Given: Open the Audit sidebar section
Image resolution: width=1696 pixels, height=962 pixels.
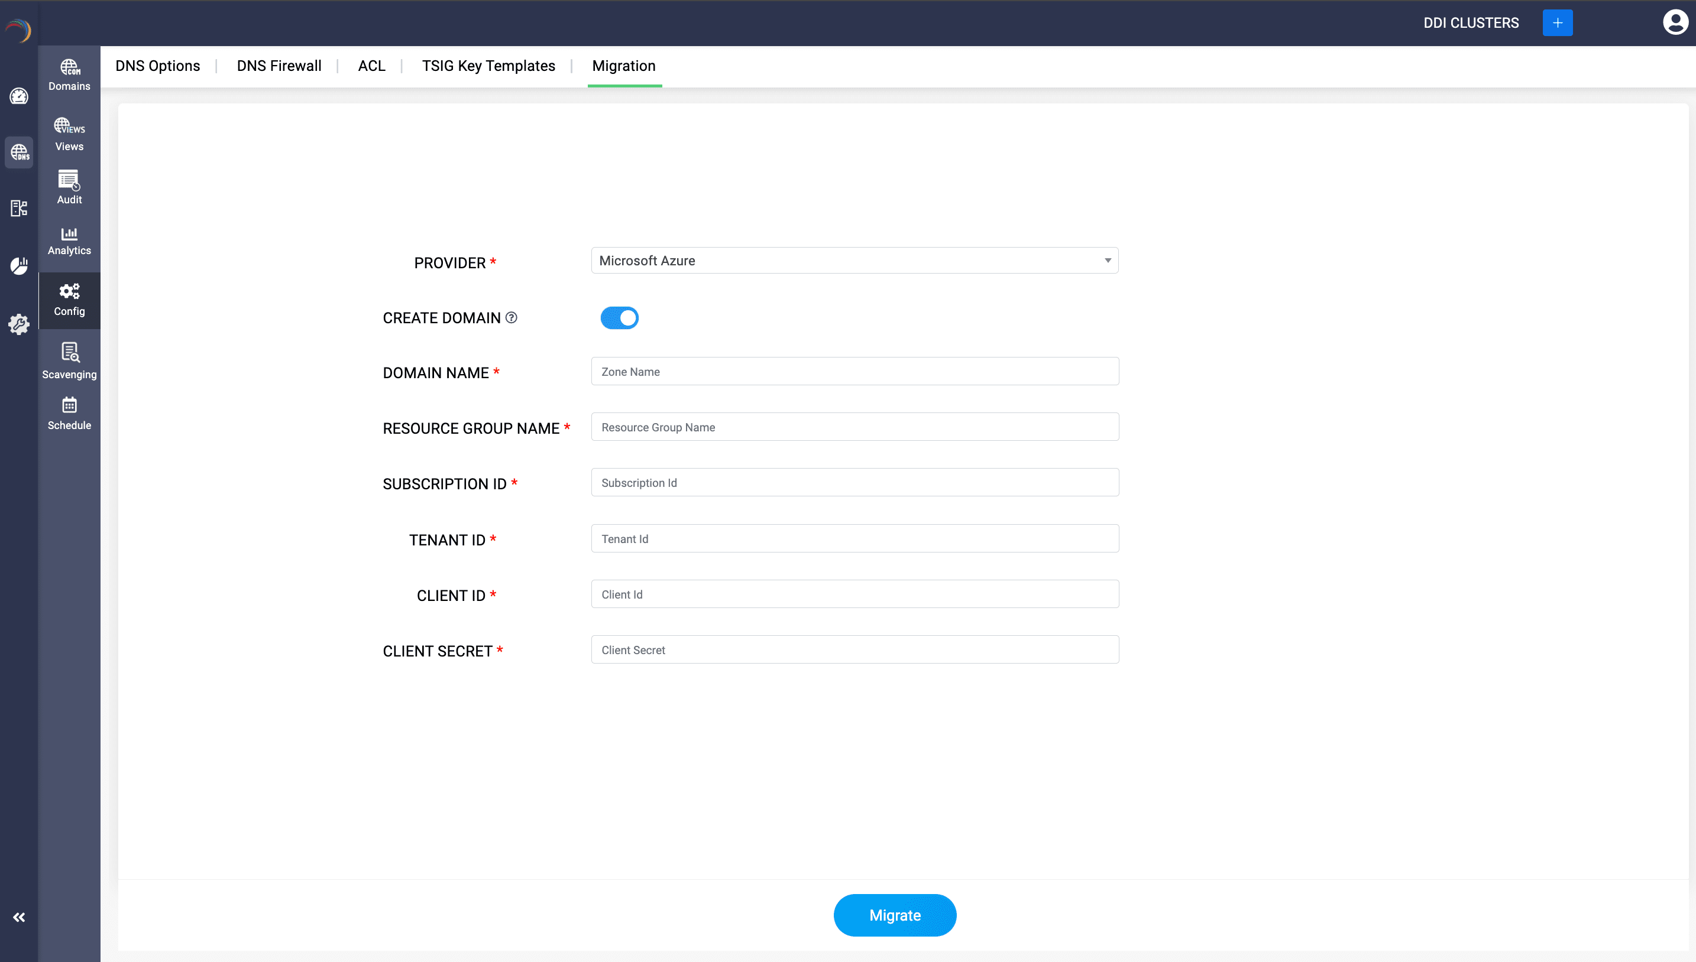Looking at the screenshot, I should pos(69,188).
